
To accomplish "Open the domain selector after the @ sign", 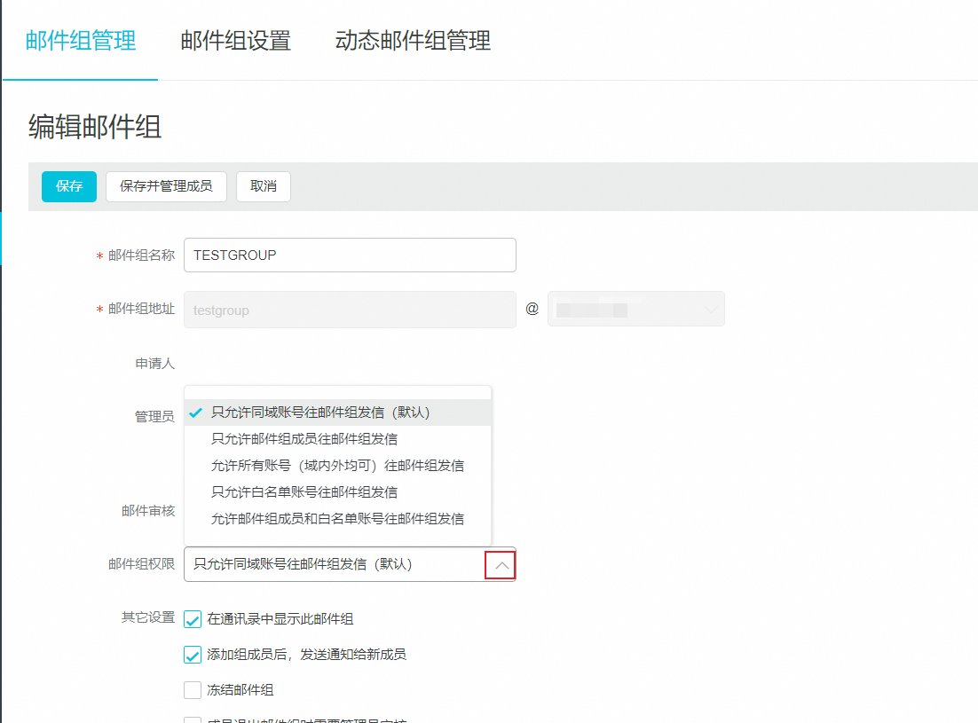I will pyautogui.click(x=635, y=310).
